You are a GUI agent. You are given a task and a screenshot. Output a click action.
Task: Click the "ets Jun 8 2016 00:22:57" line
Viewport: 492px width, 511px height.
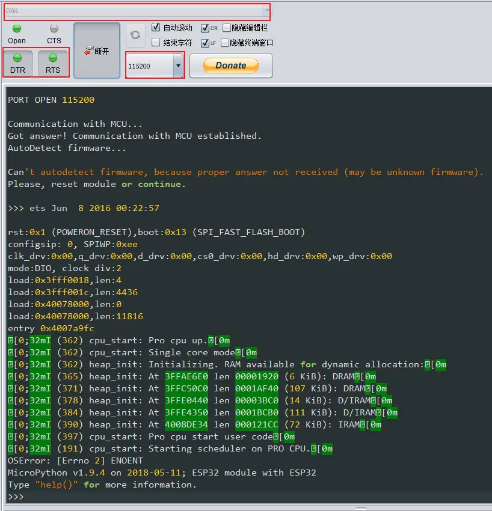tap(84, 208)
